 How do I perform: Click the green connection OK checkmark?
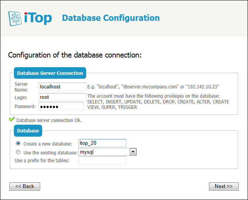click(12, 119)
